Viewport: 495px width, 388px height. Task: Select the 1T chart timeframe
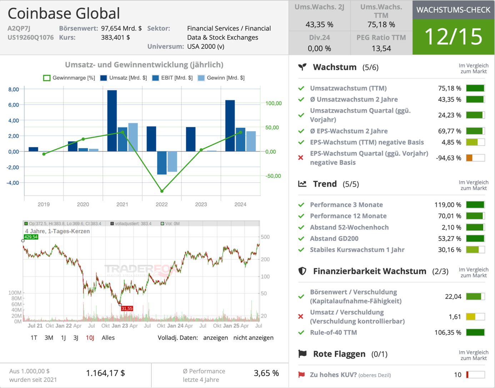coord(34,338)
